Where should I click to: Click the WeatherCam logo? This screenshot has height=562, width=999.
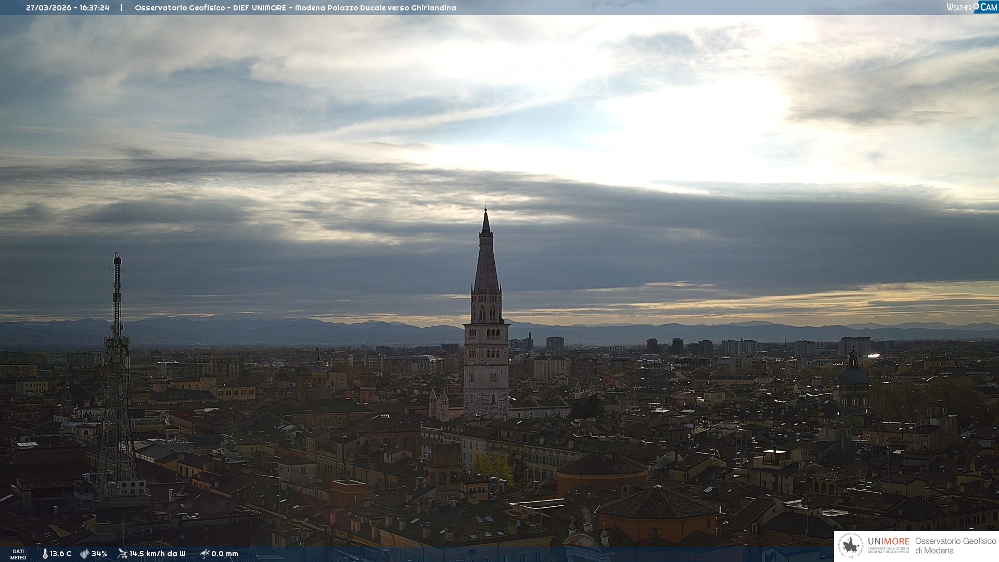pyautogui.click(x=971, y=7)
